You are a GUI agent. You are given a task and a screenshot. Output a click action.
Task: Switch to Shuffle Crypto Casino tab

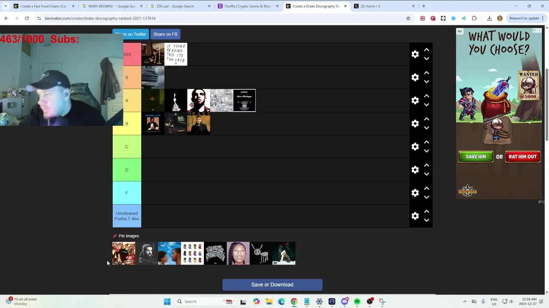[x=248, y=6]
